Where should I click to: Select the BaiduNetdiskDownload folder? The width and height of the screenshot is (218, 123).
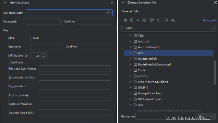point(168,64)
